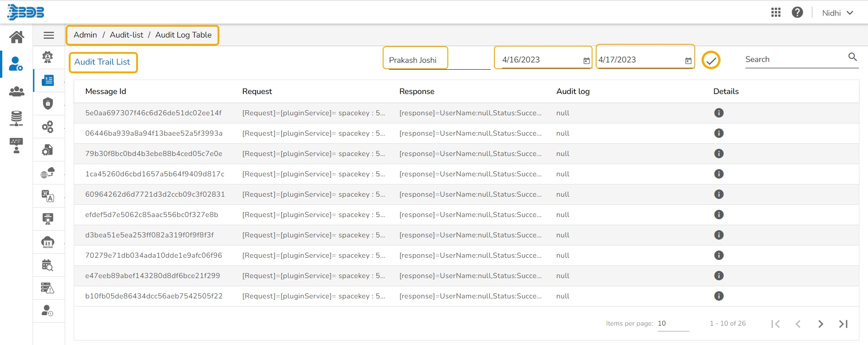Toggle the hamburger menu to collapse sidebar
Viewport: 868px width, 345px height.
click(49, 35)
